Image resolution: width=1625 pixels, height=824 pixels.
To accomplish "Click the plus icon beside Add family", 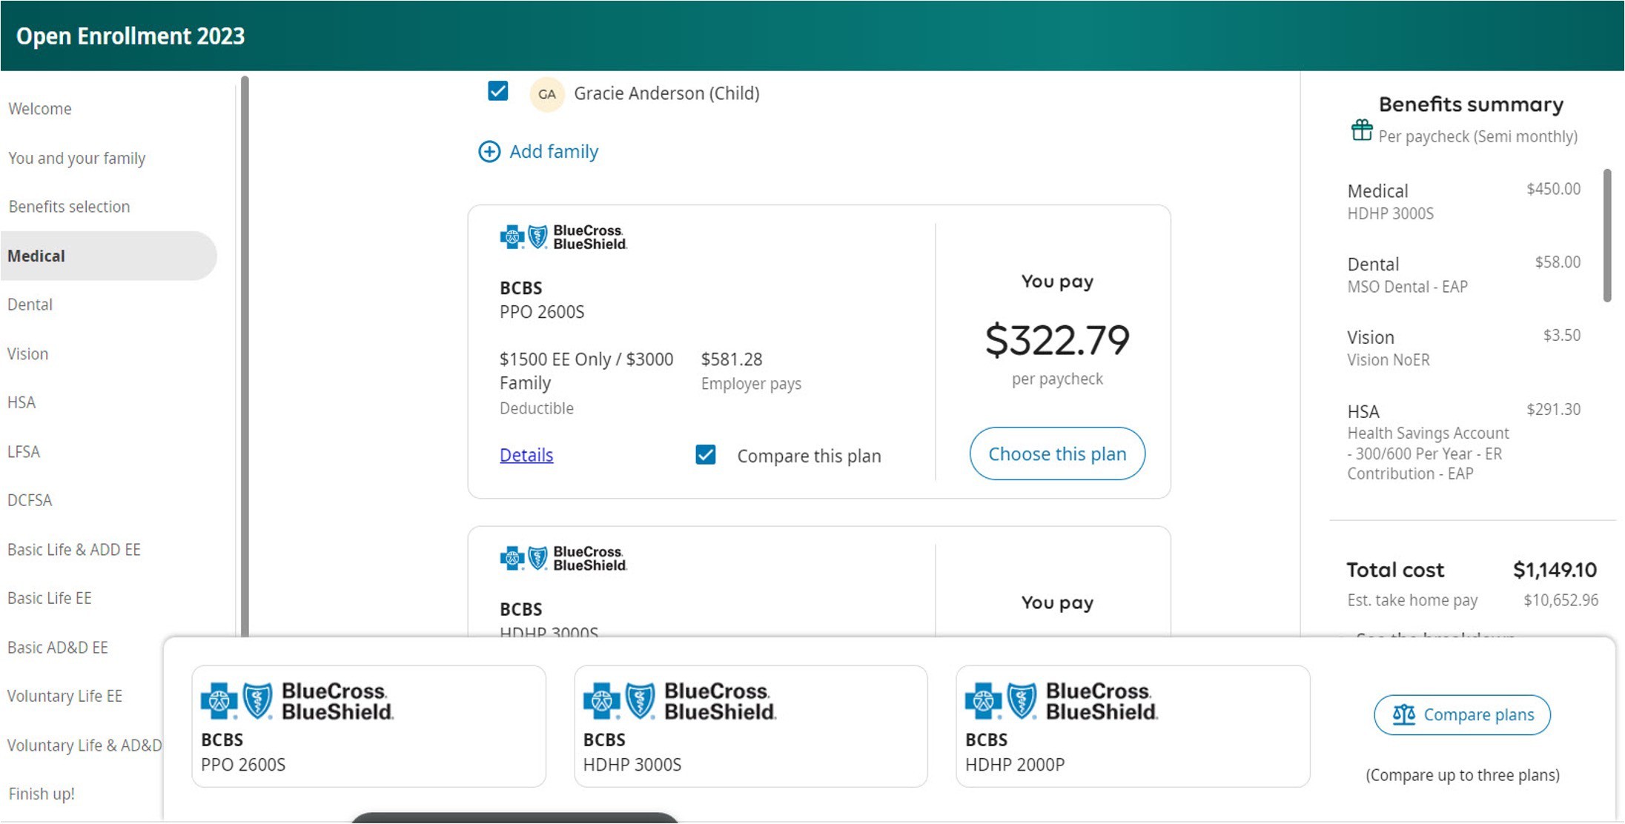I will (489, 152).
